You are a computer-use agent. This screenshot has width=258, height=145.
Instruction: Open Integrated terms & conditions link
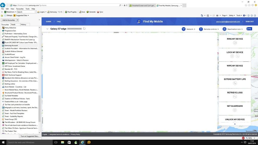coord(59,134)
